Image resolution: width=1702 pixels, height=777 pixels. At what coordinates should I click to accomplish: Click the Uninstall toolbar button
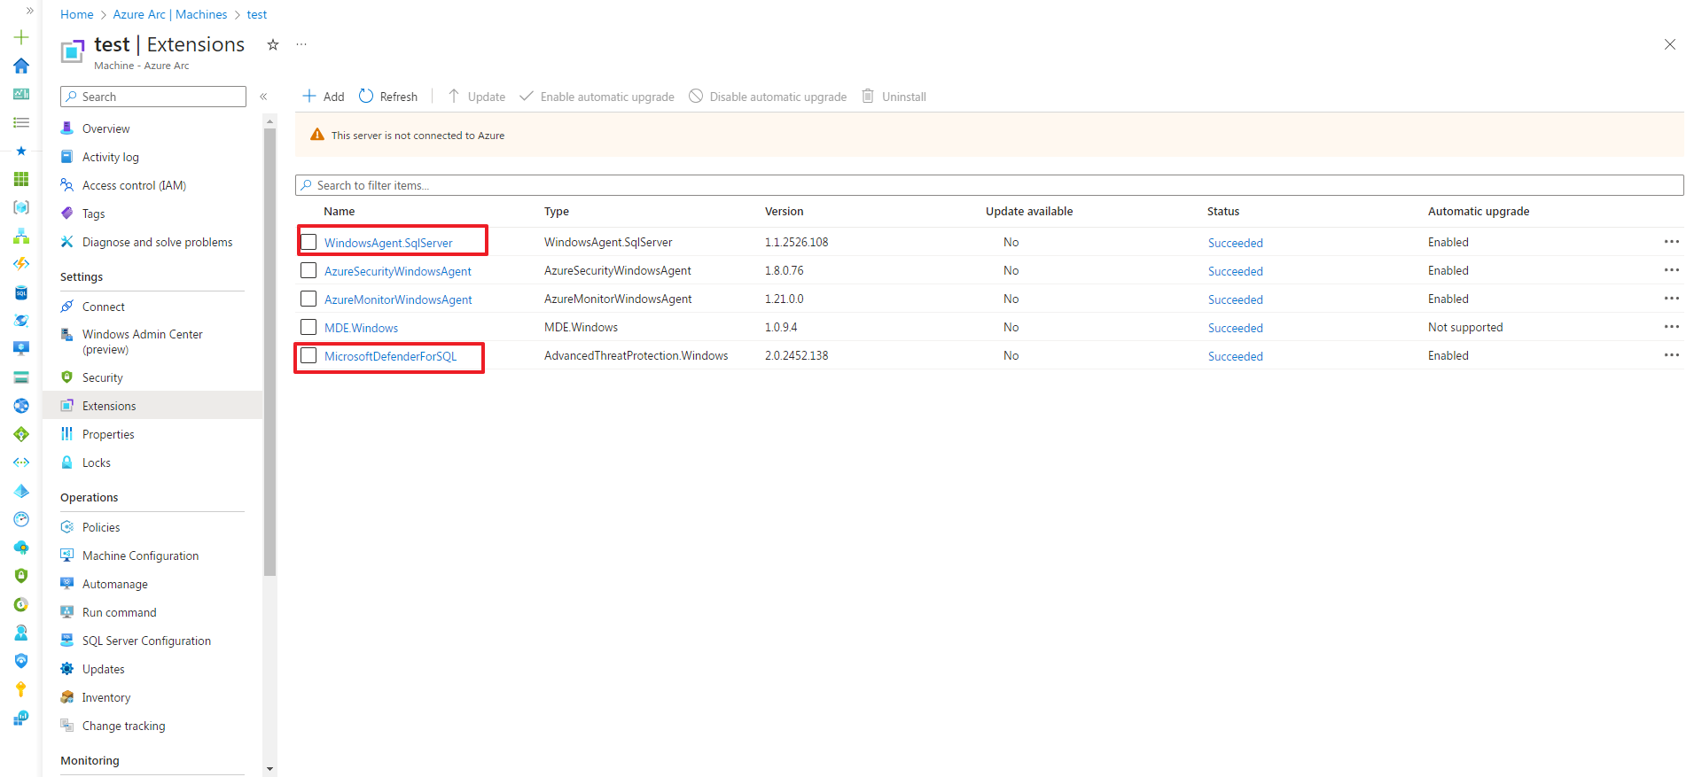[x=894, y=97]
